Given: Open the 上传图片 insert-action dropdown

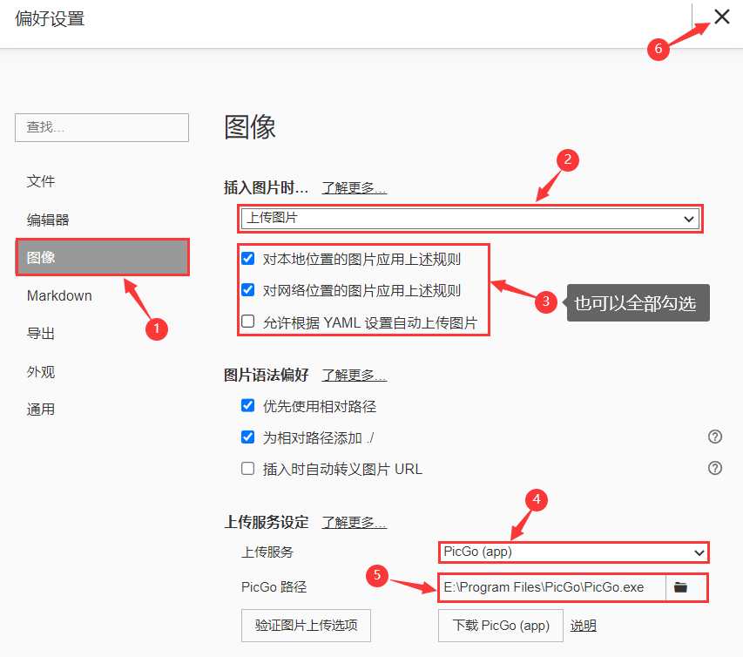Looking at the screenshot, I should click(x=470, y=219).
